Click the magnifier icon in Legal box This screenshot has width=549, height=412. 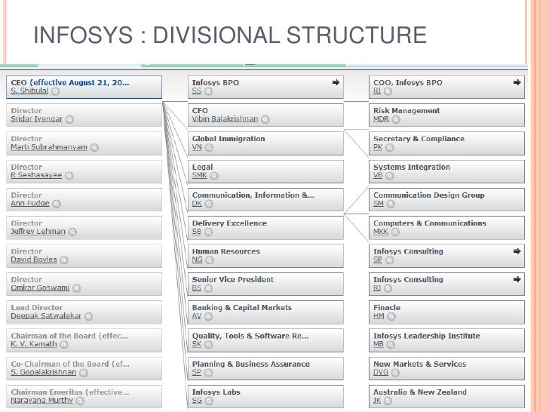tap(214, 176)
